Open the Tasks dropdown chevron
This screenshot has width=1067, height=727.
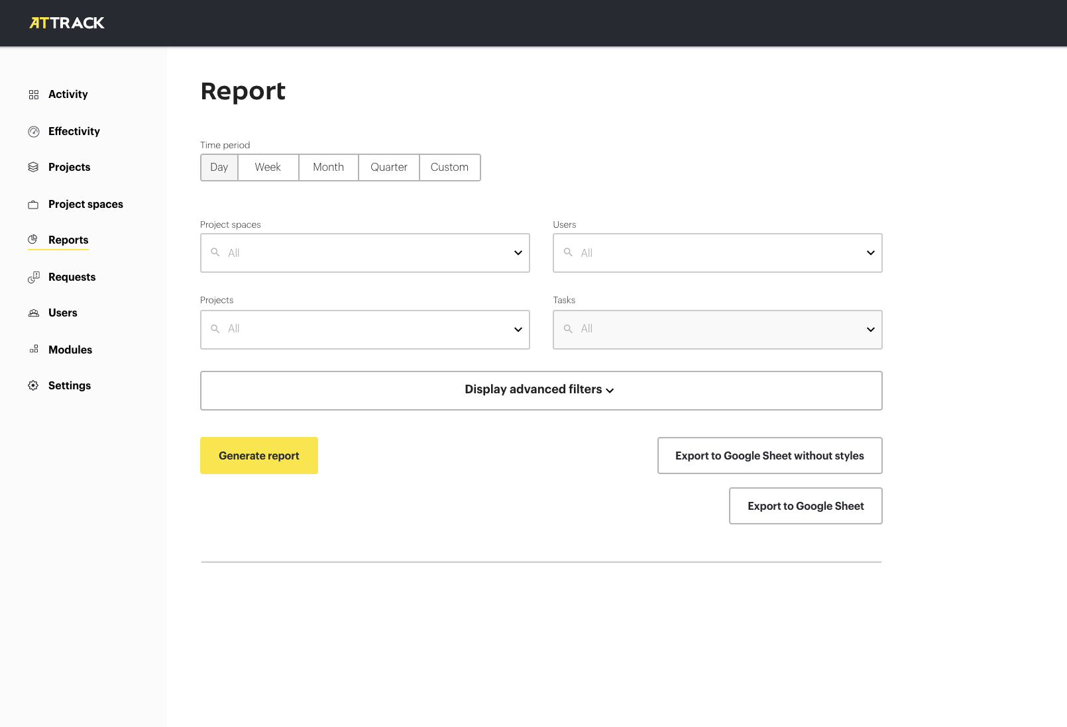pyautogui.click(x=870, y=329)
